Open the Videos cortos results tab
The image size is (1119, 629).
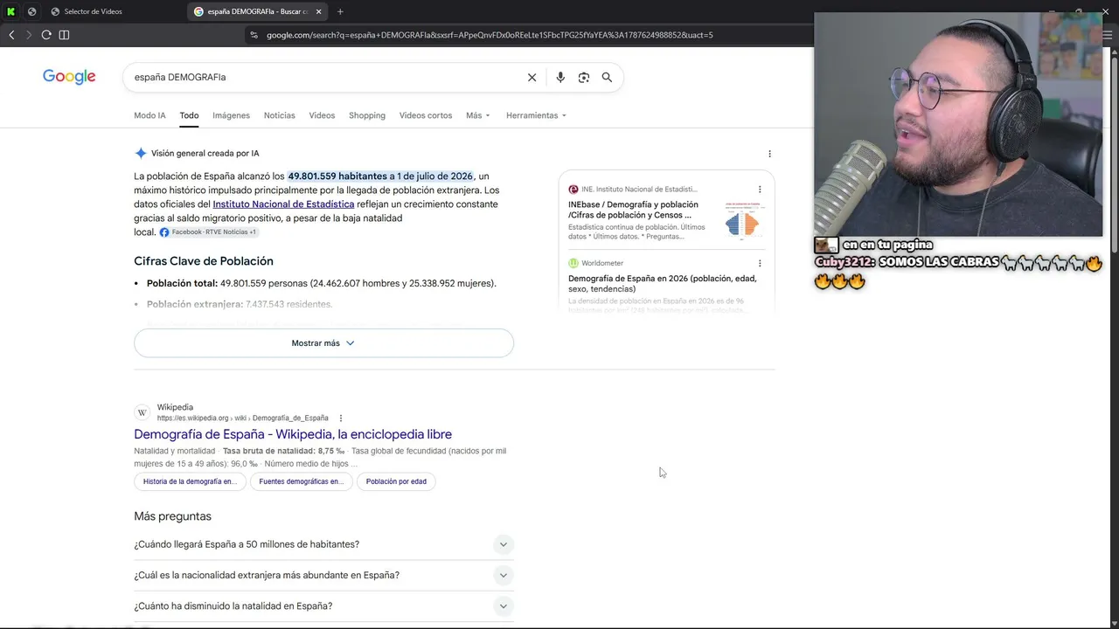click(426, 115)
